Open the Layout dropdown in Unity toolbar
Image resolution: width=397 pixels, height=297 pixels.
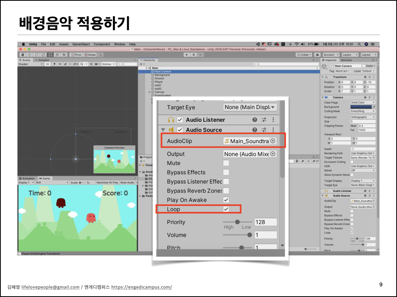[x=369, y=55]
